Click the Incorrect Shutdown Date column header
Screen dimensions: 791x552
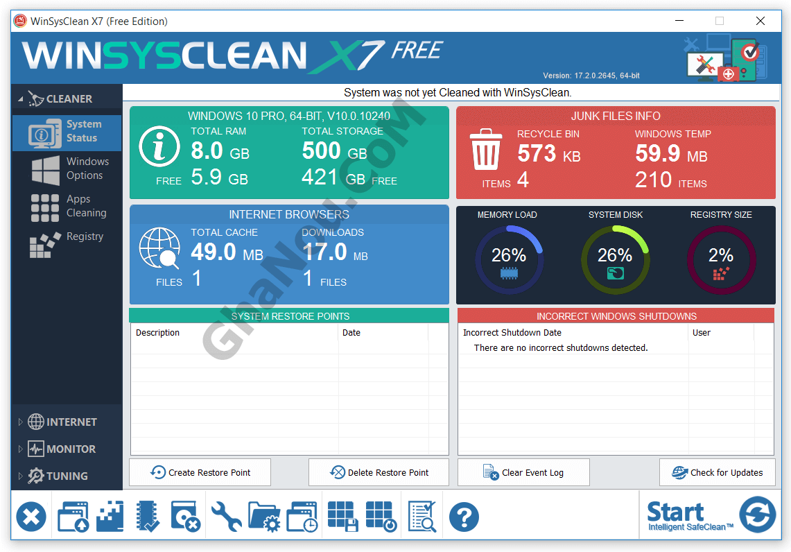573,332
